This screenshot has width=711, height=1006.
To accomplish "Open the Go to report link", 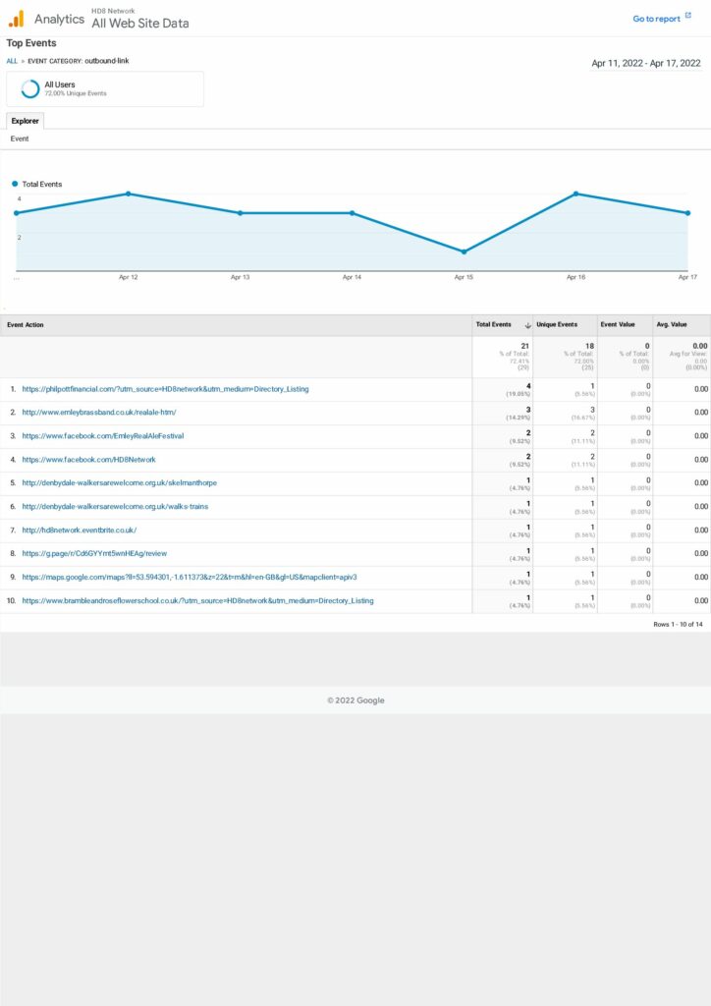I will pyautogui.click(x=656, y=19).
